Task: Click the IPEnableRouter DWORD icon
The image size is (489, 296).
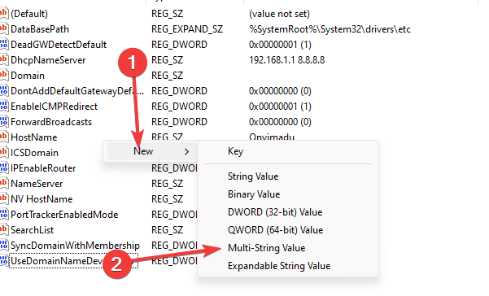Action: [x=4, y=168]
